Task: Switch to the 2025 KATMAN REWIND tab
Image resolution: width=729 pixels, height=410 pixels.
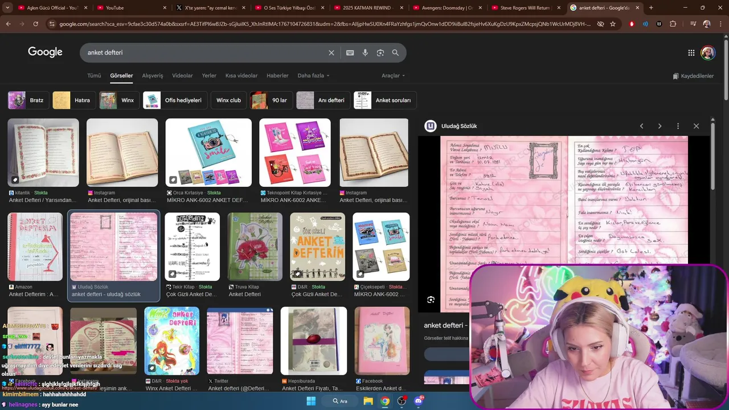Action: (x=367, y=8)
